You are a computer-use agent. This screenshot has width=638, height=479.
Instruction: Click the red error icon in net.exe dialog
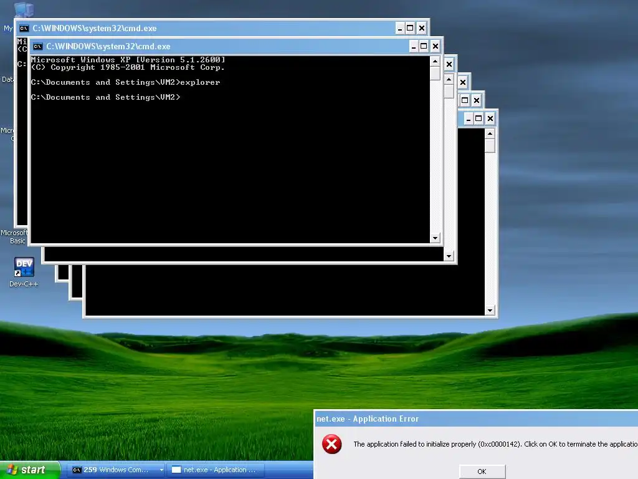[x=331, y=444]
